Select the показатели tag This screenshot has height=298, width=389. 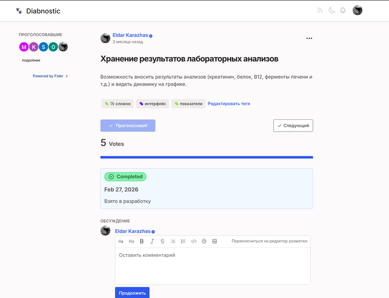[188, 104]
